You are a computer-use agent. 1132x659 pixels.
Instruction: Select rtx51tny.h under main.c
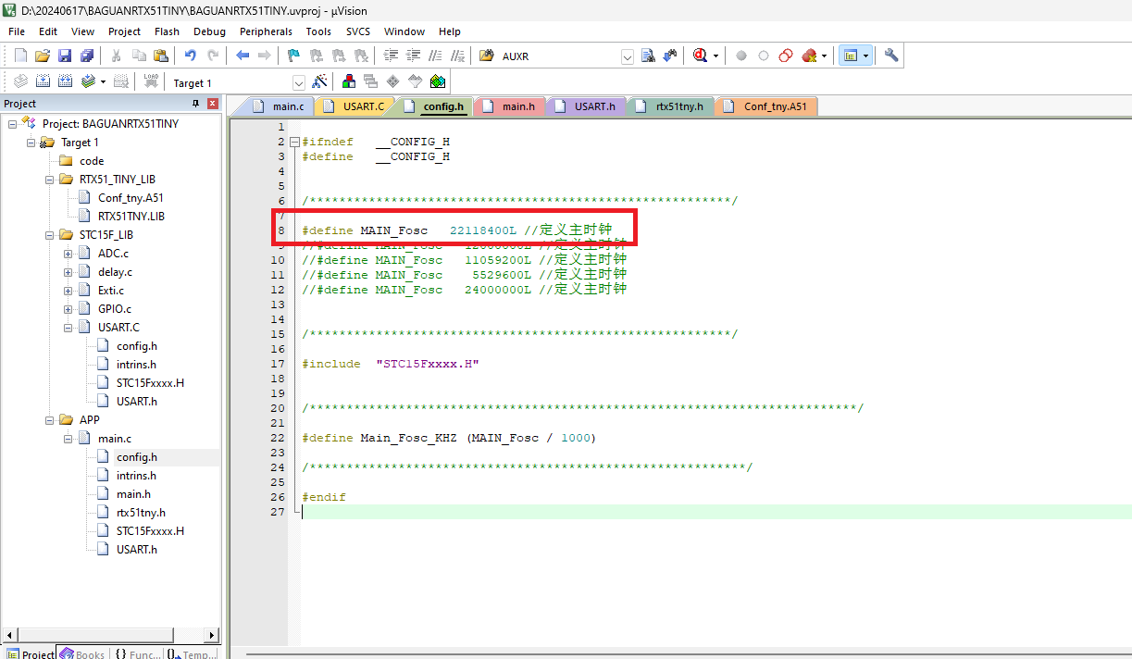point(141,512)
